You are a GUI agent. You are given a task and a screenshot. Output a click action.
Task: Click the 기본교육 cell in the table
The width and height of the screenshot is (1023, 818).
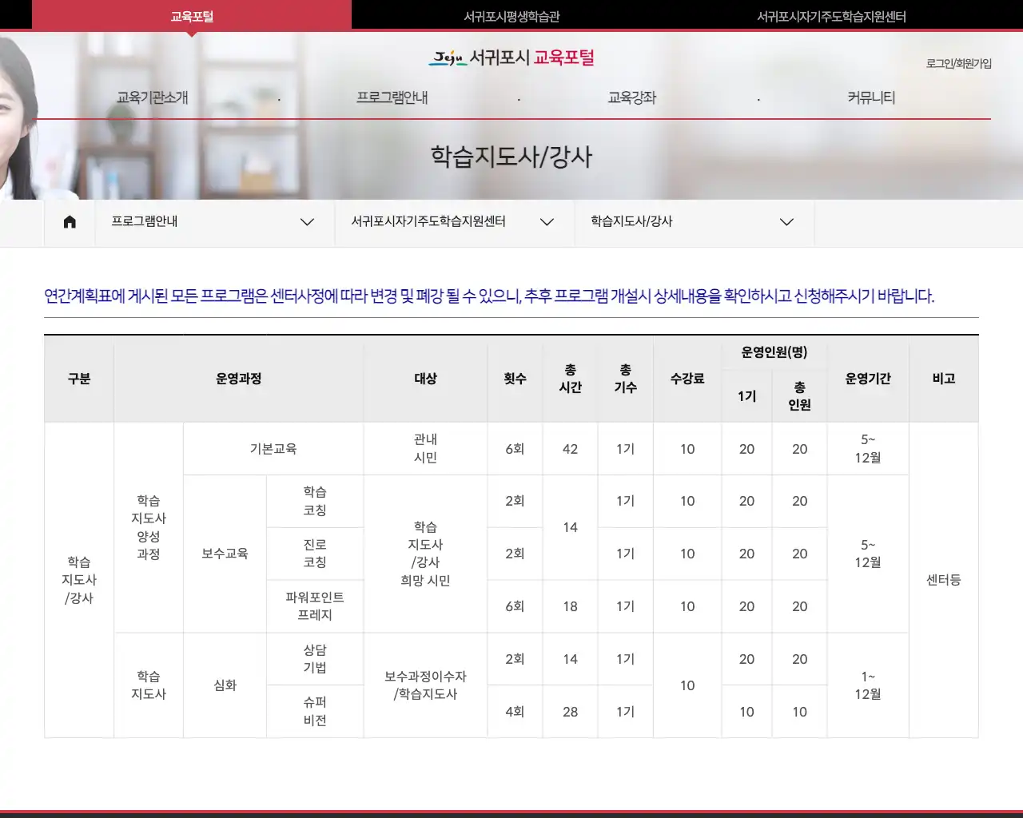coord(273,448)
